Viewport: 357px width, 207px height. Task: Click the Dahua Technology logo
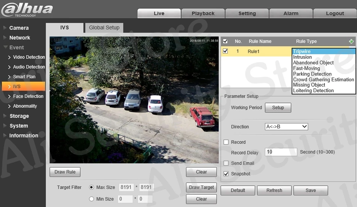click(x=27, y=9)
